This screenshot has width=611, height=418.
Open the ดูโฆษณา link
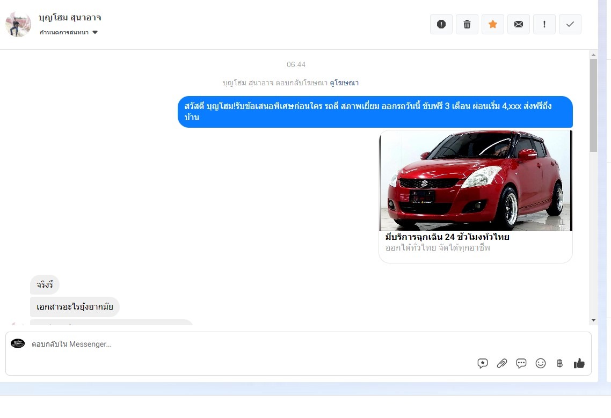[344, 83]
